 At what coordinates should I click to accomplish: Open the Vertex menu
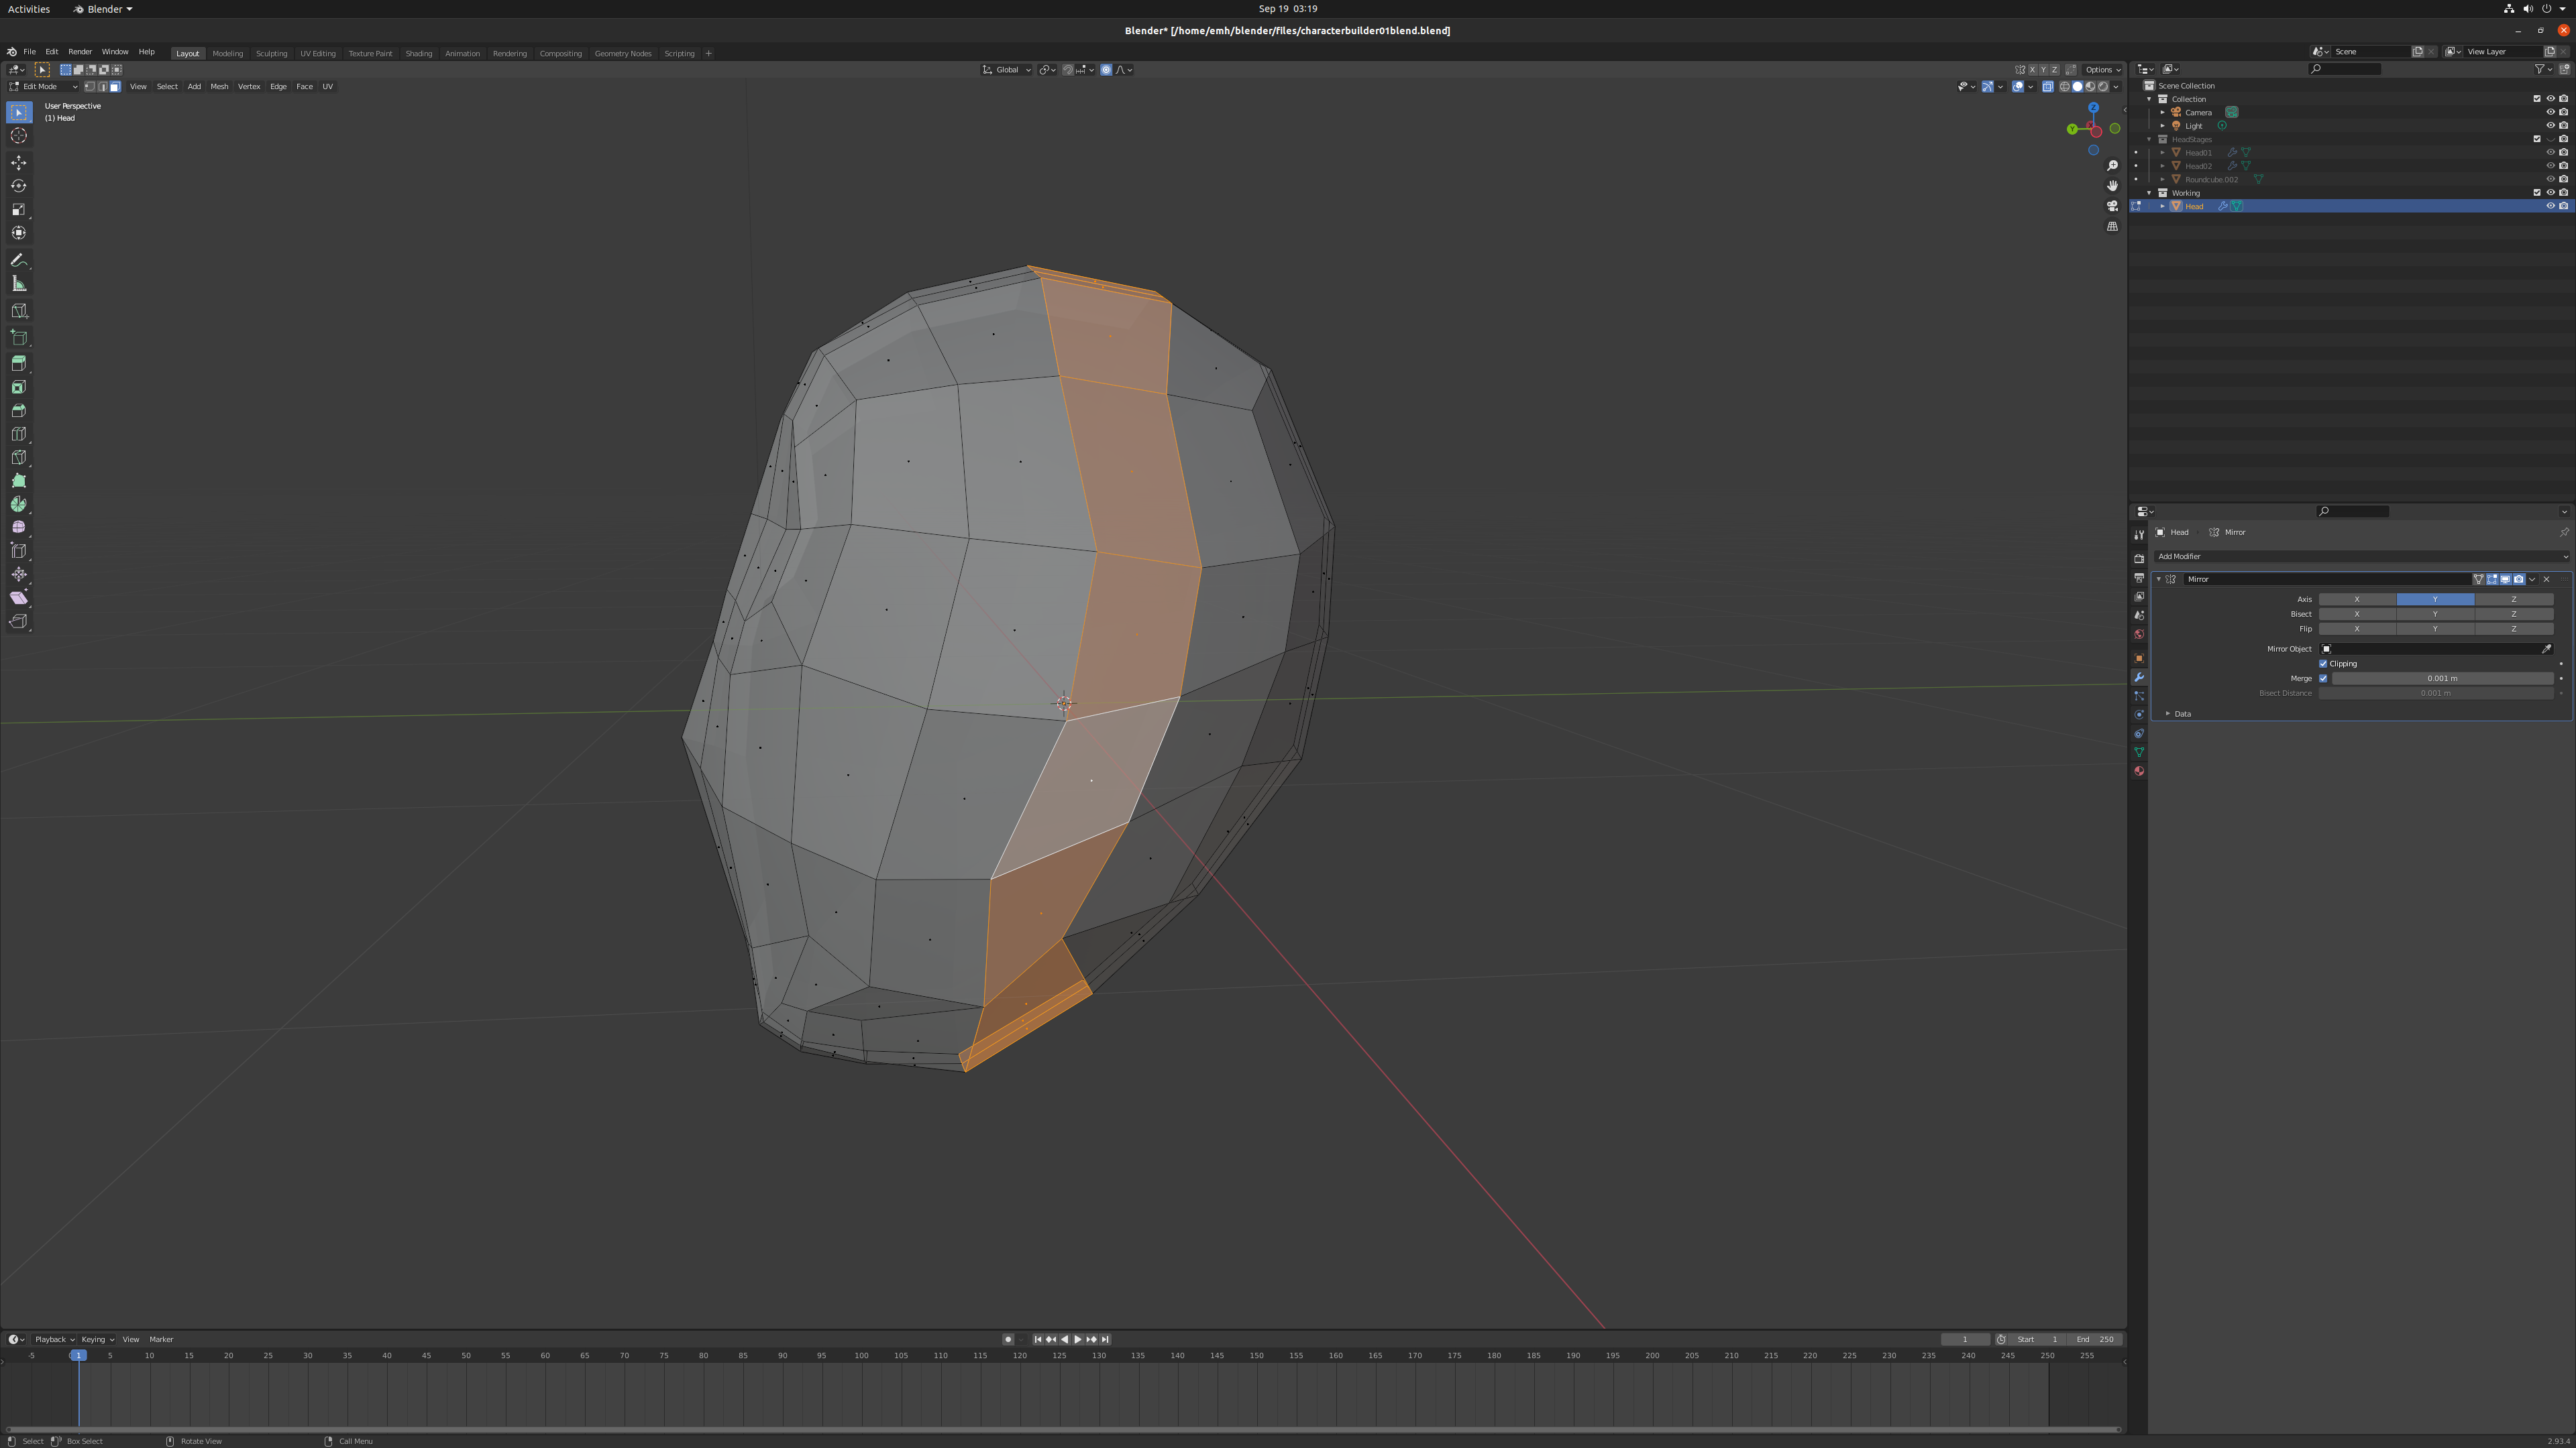click(249, 87)
